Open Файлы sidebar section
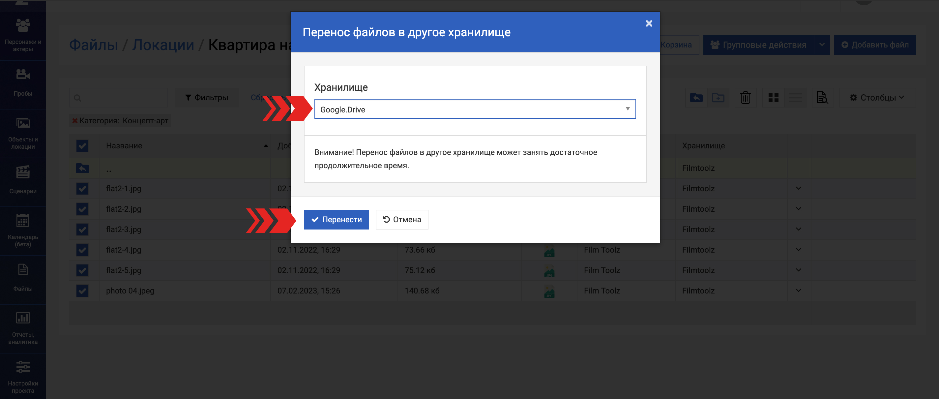The image size is (939, 399). tap(23, 279)
